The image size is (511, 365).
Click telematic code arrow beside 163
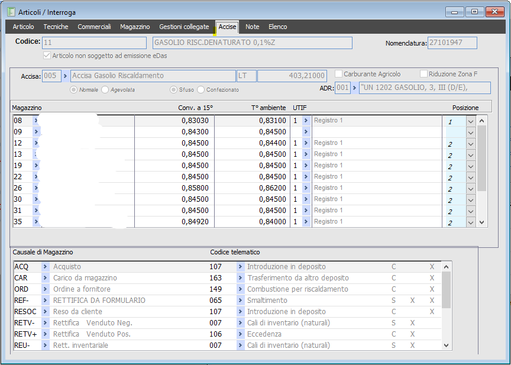click(240, 278)
